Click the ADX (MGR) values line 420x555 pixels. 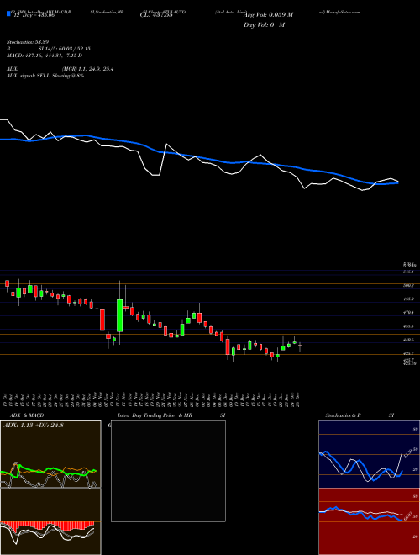[60, 69]
